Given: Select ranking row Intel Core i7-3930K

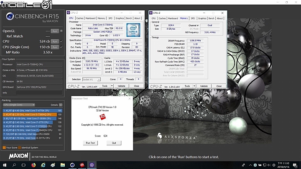Looking at the screenshot, I should point(33,119).
